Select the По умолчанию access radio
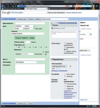Screen dimensions: 100x108 click(x=65, y=84)
